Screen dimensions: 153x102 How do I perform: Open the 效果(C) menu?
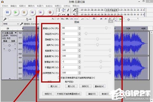pyautogui.click(x=58, y=6)
